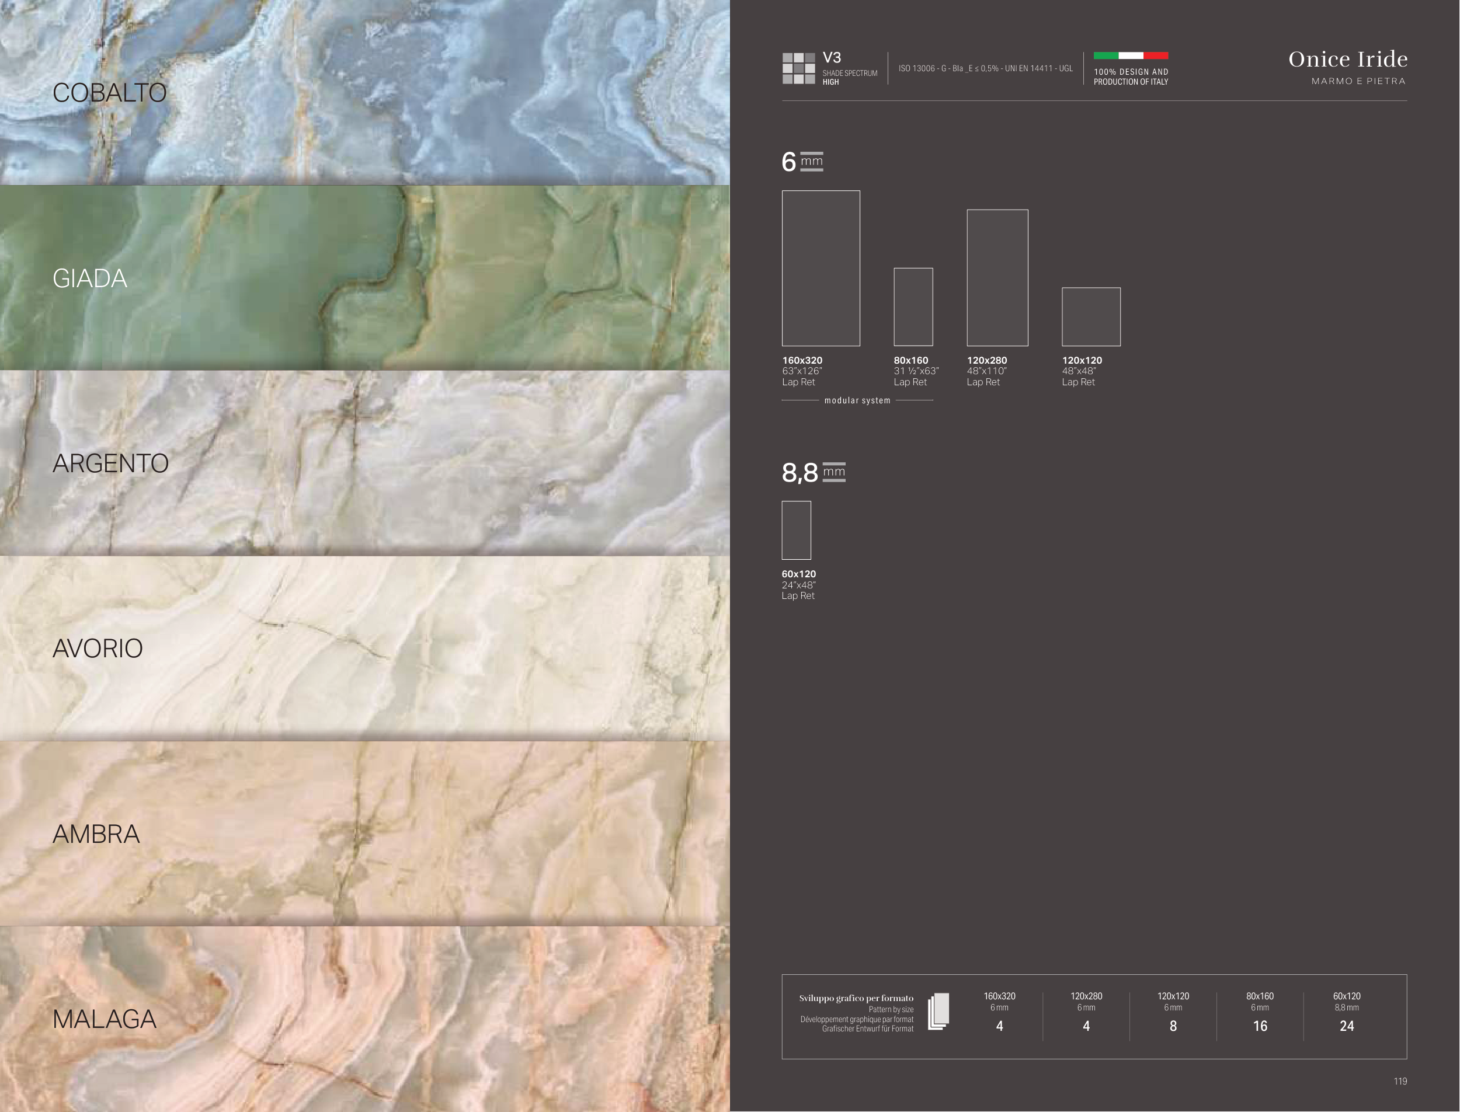The height and width of the screenshot is (1112, 1460).
Task: Click the Onice Iride collection title
Action: (x=1347, y=60)
